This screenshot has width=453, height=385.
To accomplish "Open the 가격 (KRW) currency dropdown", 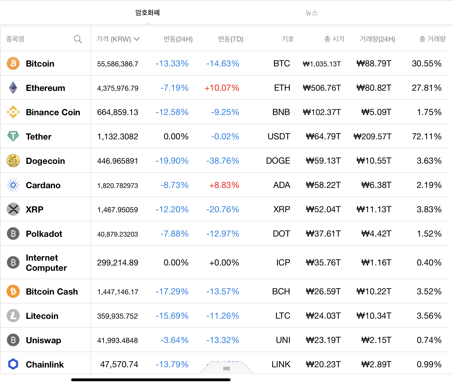I will 118,39.
